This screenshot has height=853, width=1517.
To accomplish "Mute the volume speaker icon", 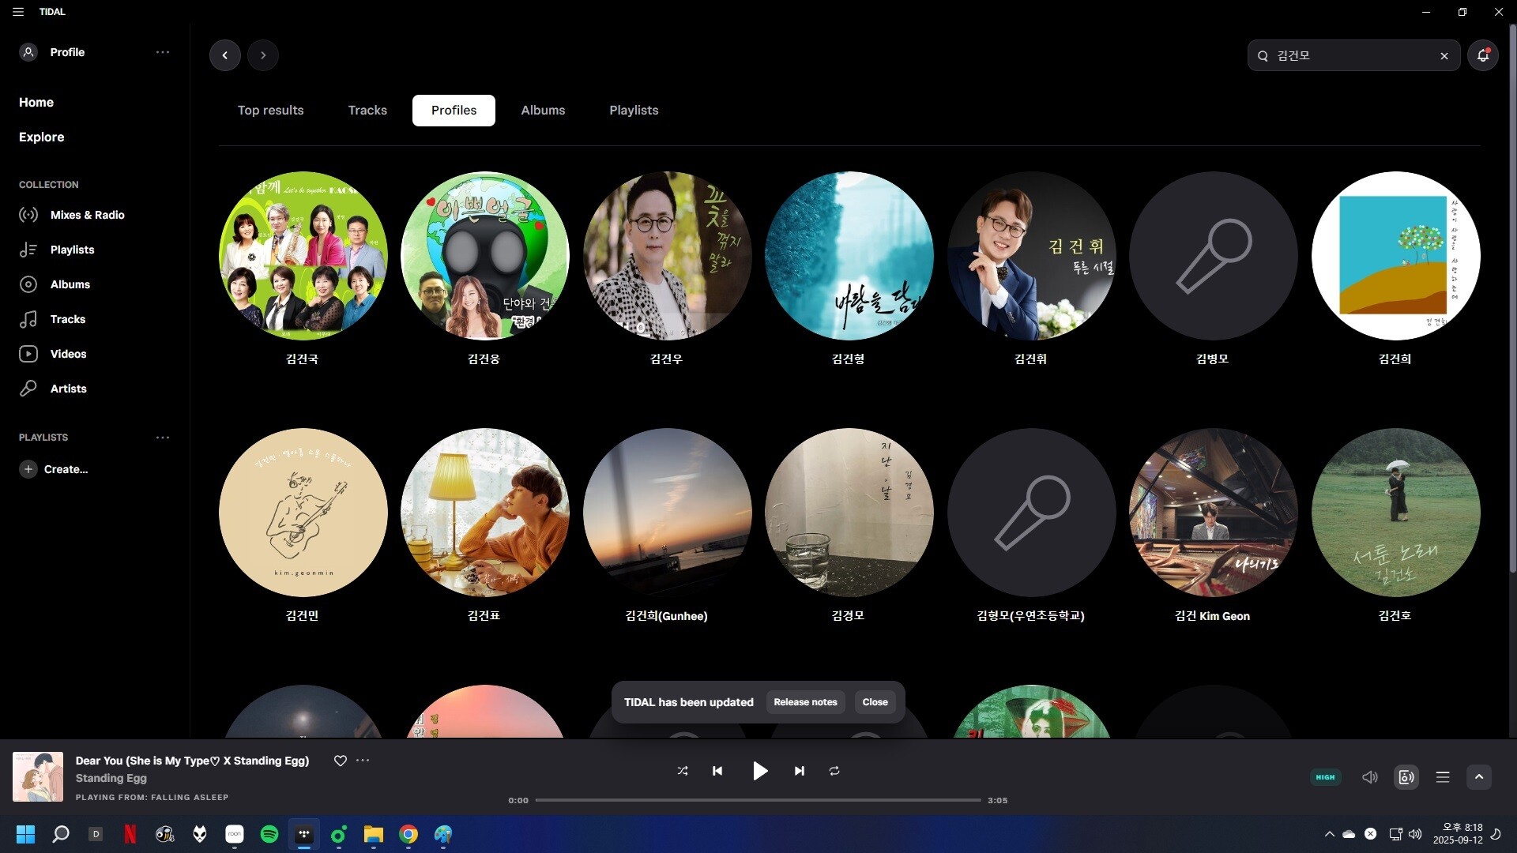I will tap(1370, 777).
